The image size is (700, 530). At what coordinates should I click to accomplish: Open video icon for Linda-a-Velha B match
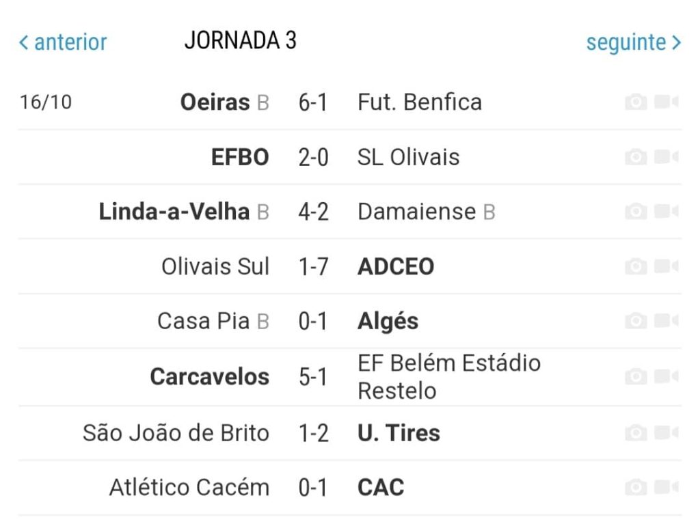[667, 212]
